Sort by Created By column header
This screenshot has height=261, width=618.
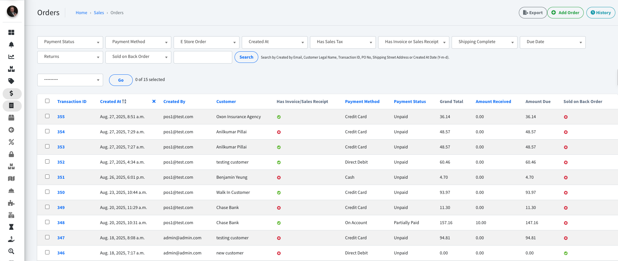pos(174,102)
